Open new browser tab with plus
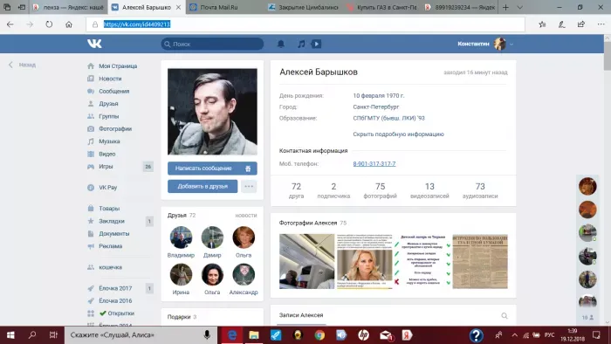 505,7
